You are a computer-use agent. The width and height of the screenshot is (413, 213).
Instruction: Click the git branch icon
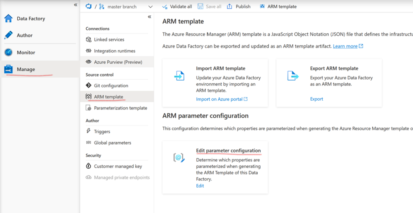click(102, 6)
